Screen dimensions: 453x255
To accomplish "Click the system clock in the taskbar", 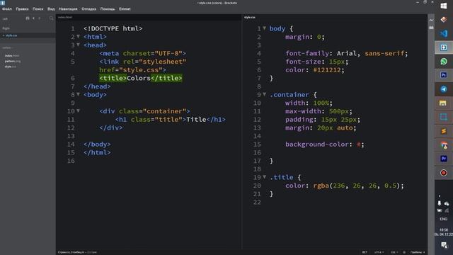I will tap(444, 232).
